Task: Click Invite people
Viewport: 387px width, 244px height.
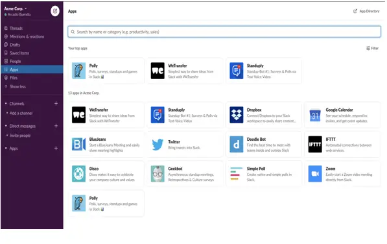Action: pos(20,136)
